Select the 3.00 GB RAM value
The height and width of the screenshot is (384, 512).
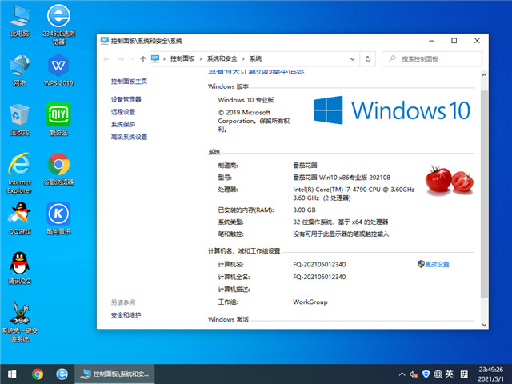pos(304,210)
